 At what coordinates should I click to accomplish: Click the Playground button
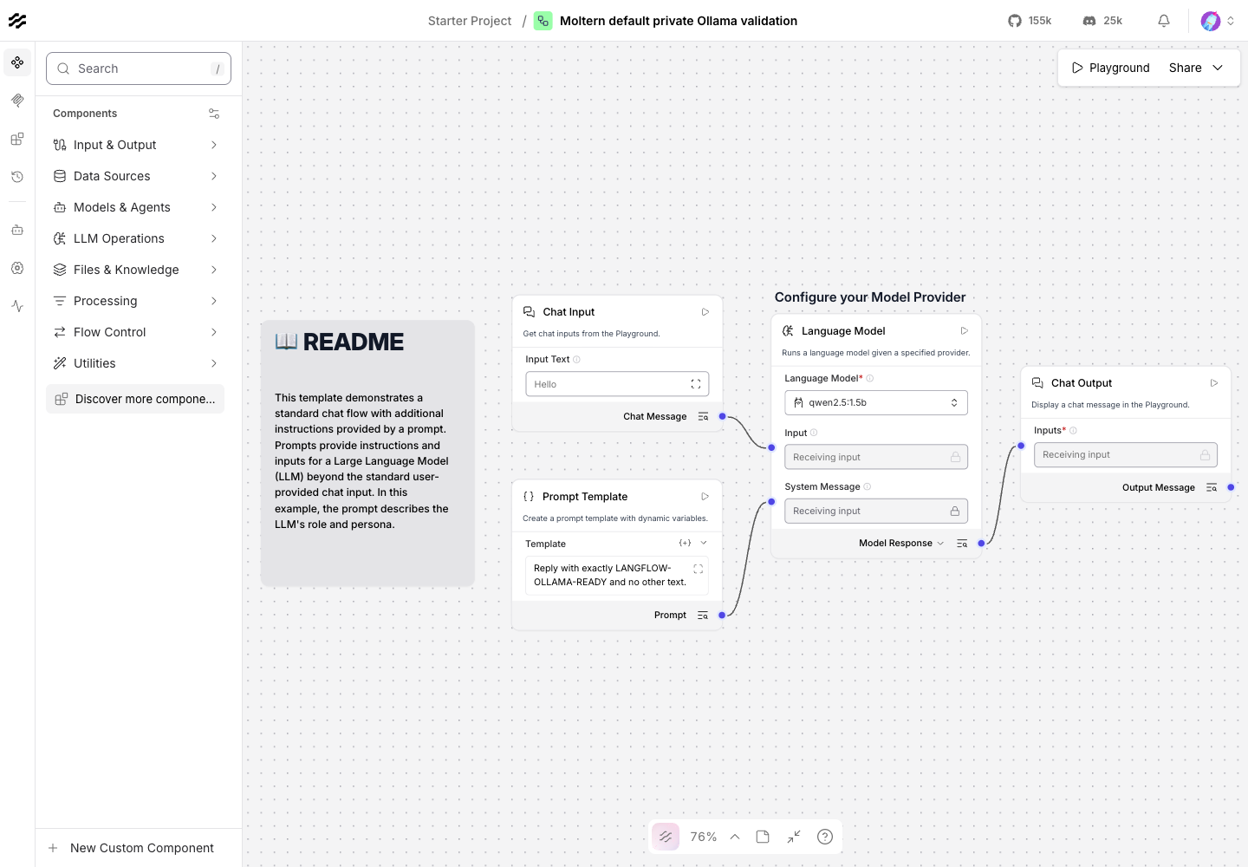1111,68
